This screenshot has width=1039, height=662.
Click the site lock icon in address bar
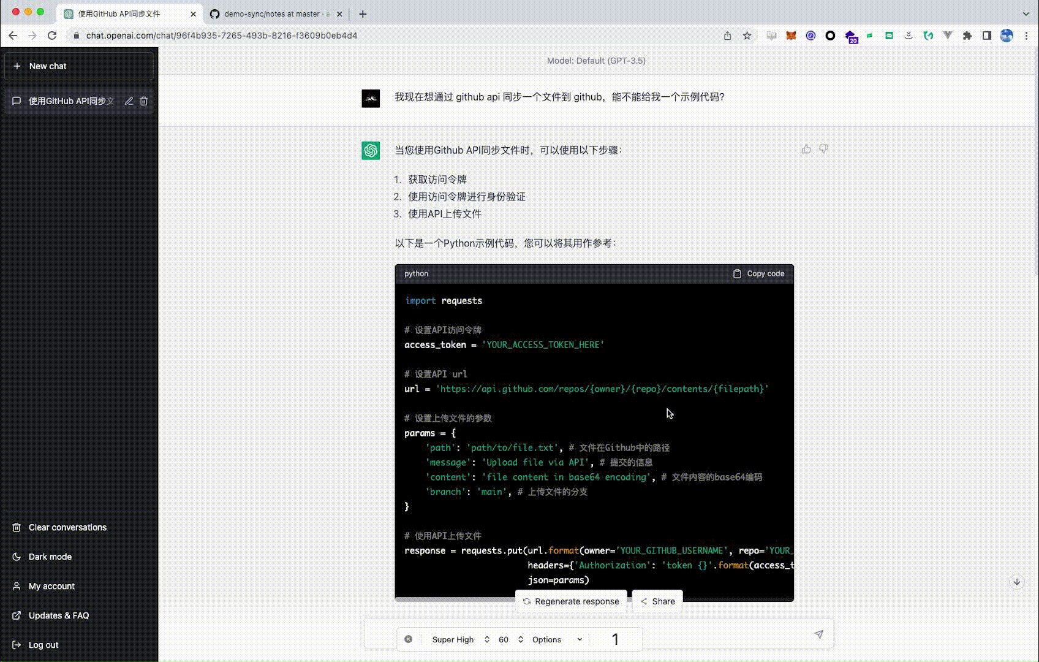pyautogui.click(x=77, y=36)
